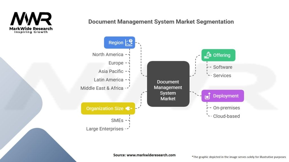Choose Cloud-based under Deployment

(x=226, y=116)
